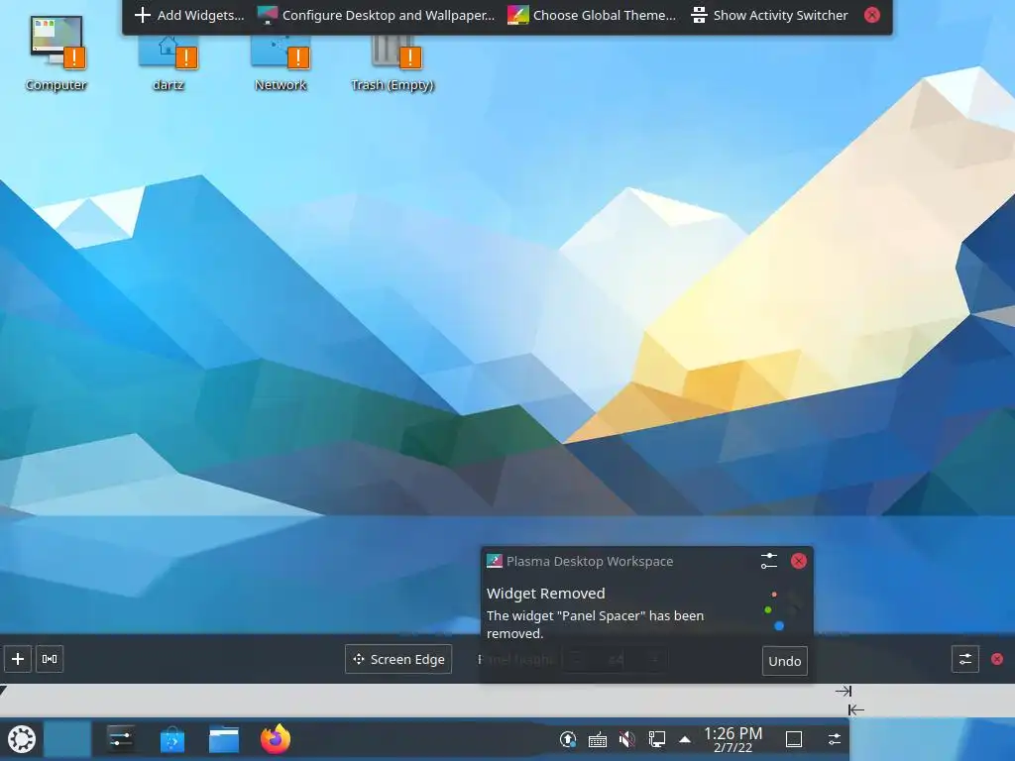Undo the Panel Spacer removal
The image size is (1015, 761).
[x=785, y=661]
